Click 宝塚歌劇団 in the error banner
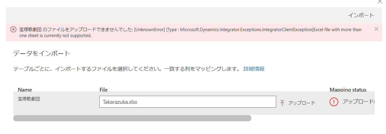This screenshot has width=386, height=134. [x=30, y=30]
